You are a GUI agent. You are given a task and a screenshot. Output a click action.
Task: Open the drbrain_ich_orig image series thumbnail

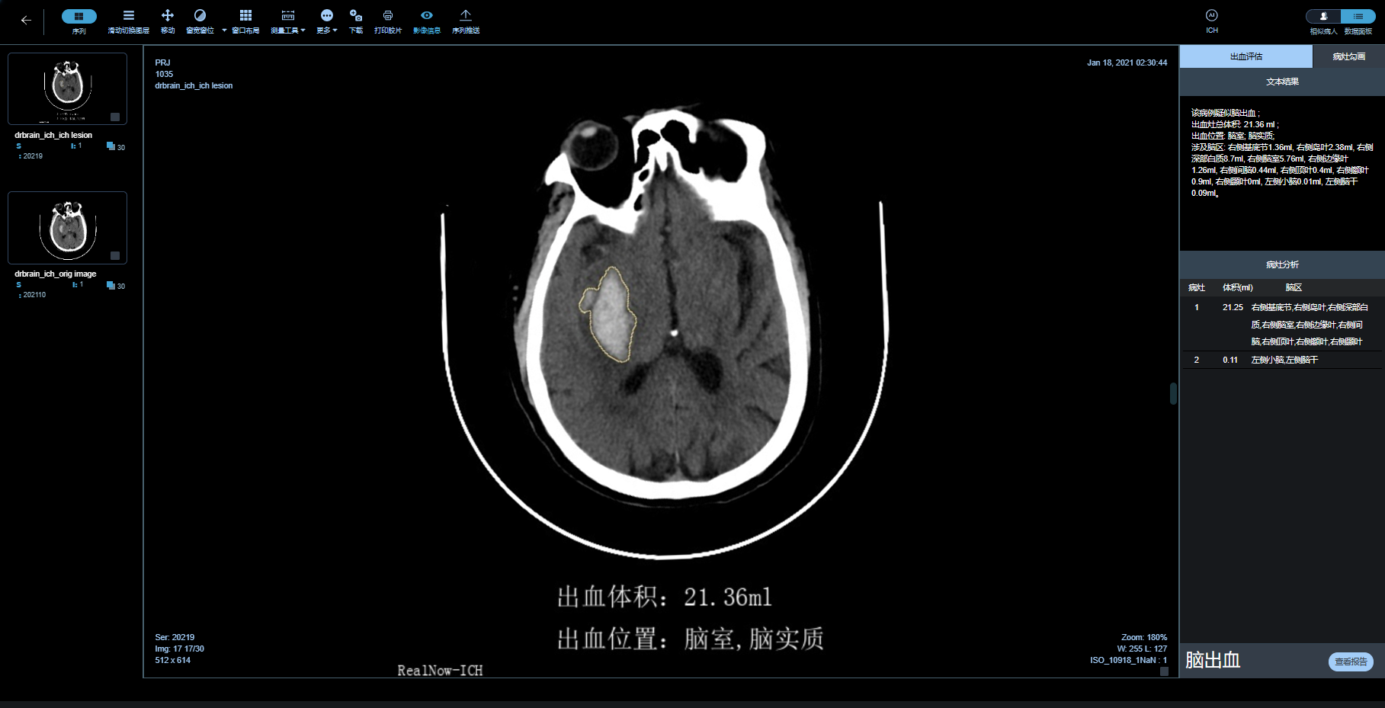point(67,228)
